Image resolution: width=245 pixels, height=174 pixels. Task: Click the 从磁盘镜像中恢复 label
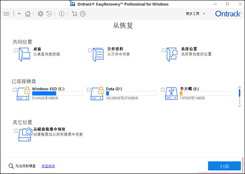click(49, 129)
